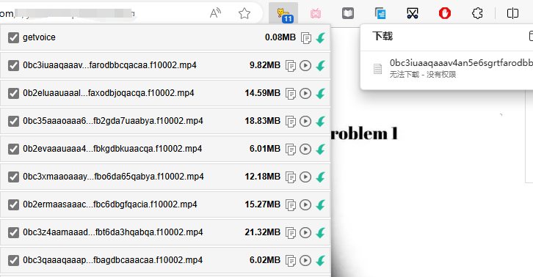Open the screenshot scissors extension icon
The image size is (533, 277).
coord(413,14)
